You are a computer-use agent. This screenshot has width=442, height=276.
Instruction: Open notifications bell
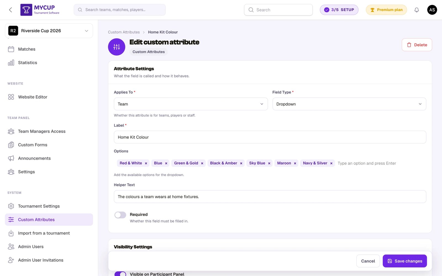point(417,10)
